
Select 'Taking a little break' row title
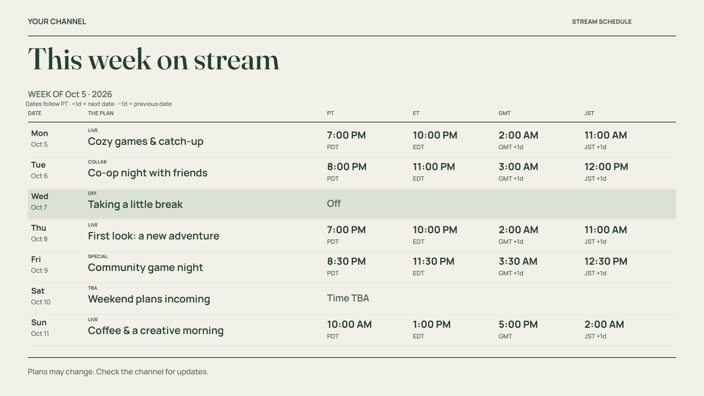(135, 204)
